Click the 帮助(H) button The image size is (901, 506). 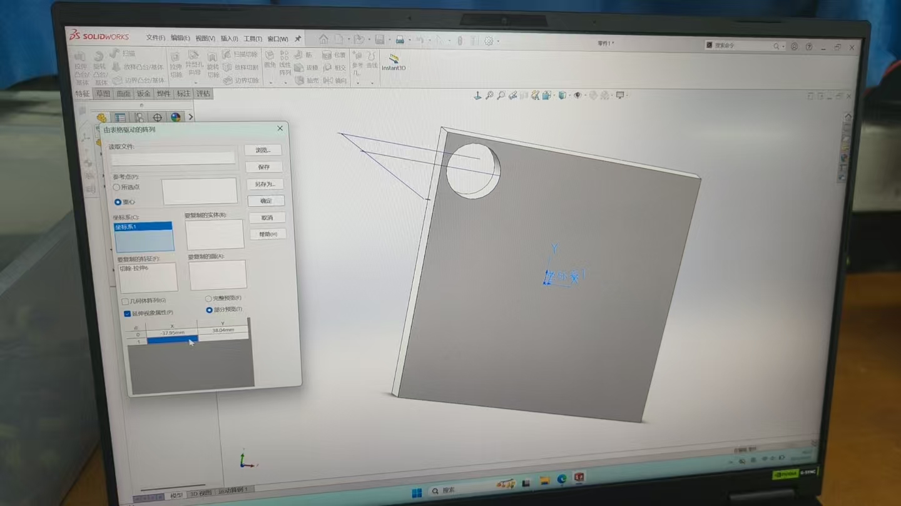pyautogui.click(x=268, y=234)
